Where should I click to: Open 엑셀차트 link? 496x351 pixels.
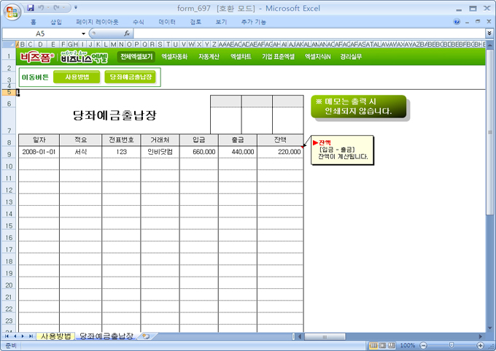(x=241, y=57)
